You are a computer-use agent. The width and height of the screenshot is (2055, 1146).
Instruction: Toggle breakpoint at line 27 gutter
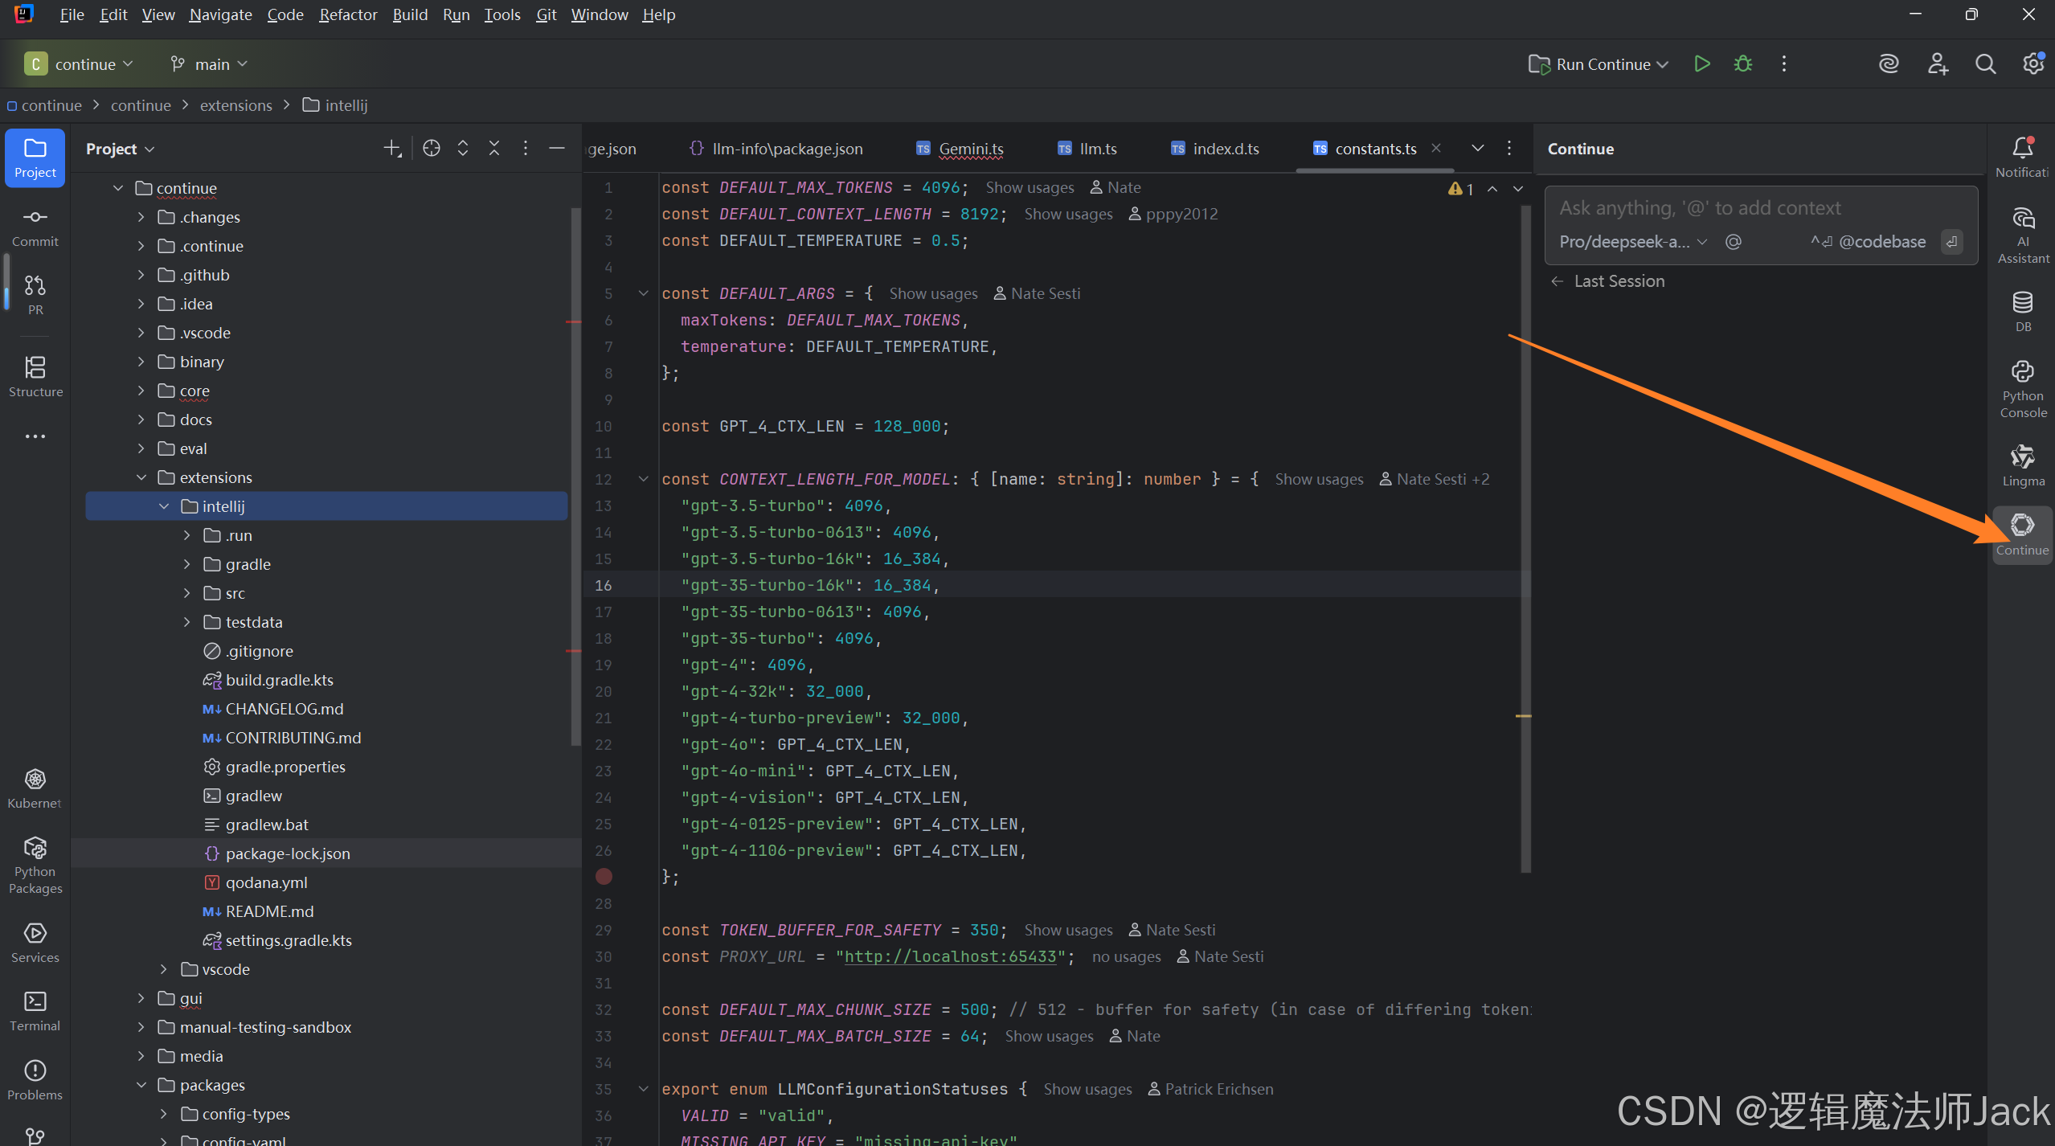(x=604, y=877)
